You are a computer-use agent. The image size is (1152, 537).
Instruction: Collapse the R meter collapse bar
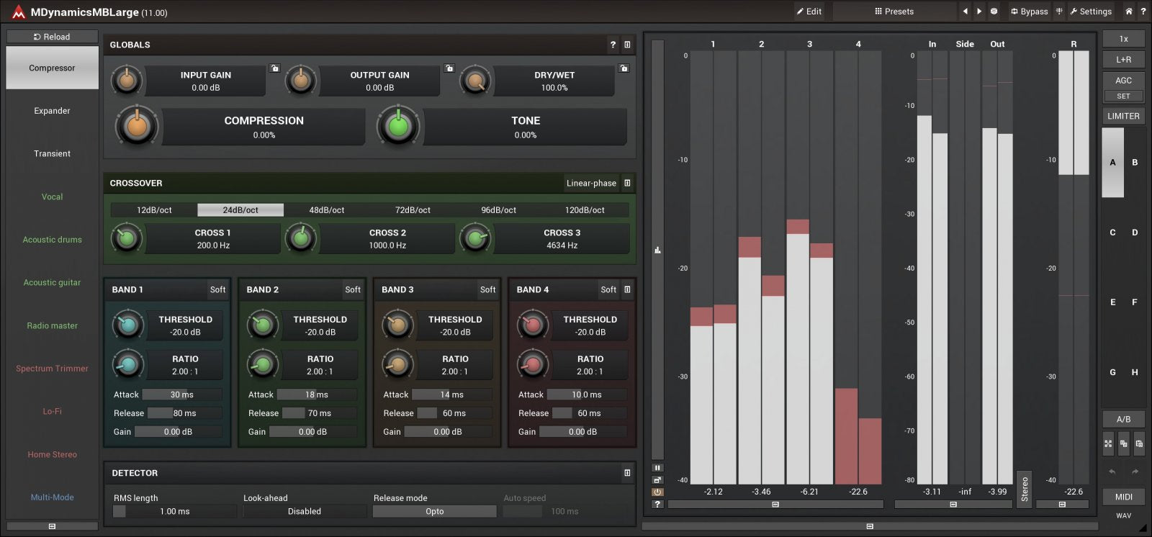coord(1062,505)
